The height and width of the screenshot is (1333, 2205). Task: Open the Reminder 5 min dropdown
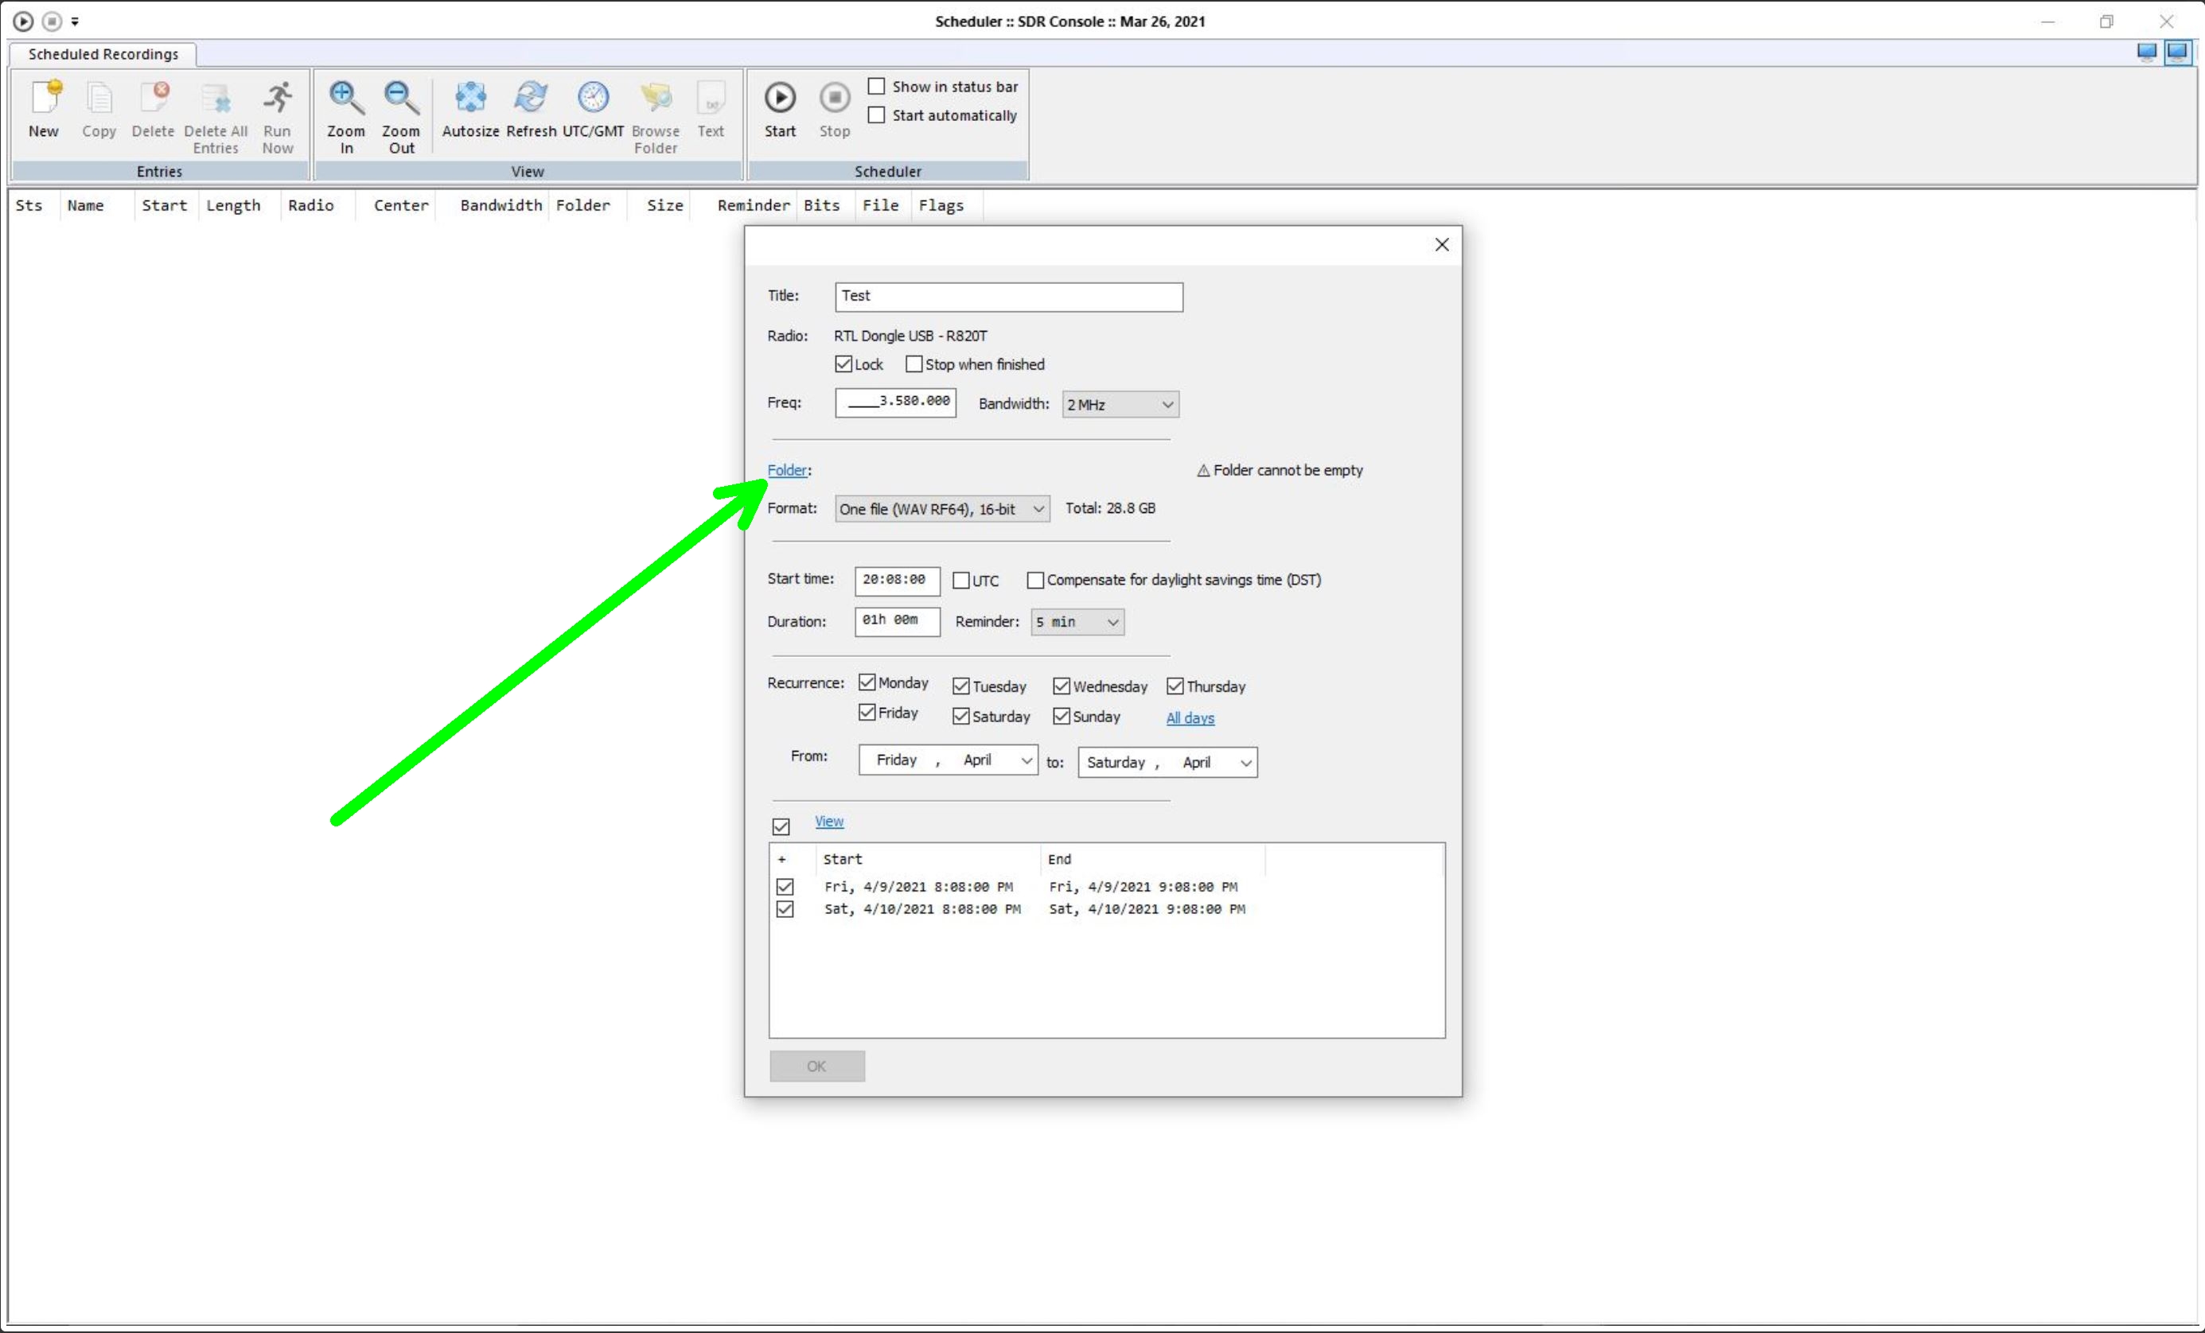click(x=1077, y=622)
